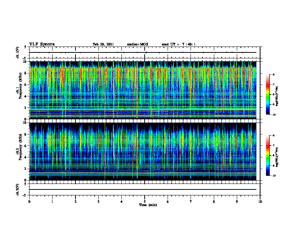Click time axis tick label "3"
Image resolution: width=293 pixels, height=226 pixels.
click(x=98, y=202)
